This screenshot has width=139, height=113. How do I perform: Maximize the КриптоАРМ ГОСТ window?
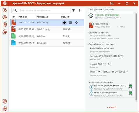[x=127, y=4]
